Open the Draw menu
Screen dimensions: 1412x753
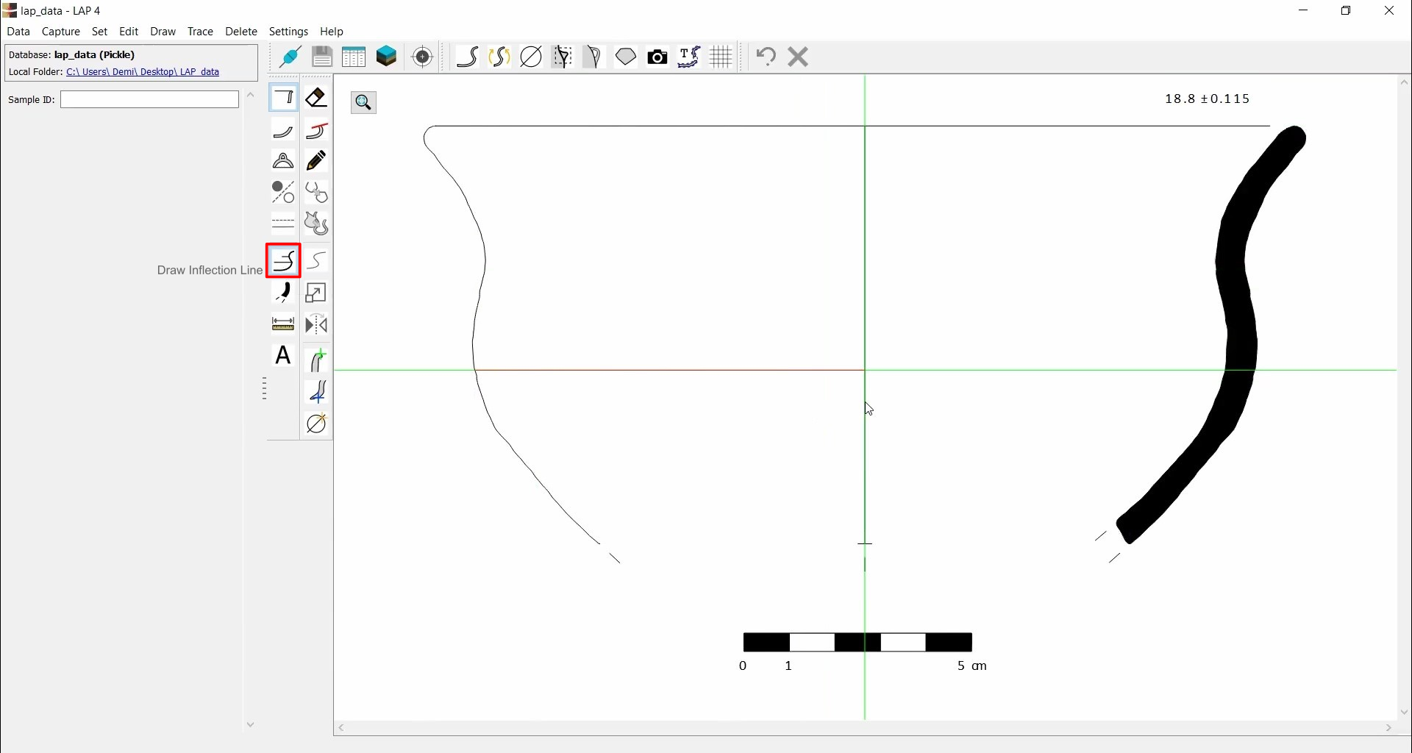(163, 32)
